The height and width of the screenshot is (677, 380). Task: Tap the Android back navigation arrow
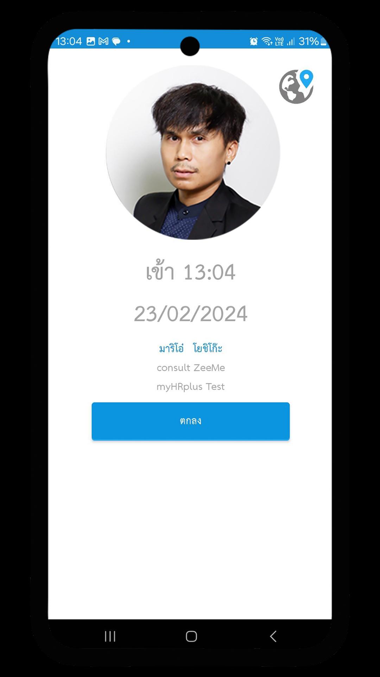coord(273,636)
